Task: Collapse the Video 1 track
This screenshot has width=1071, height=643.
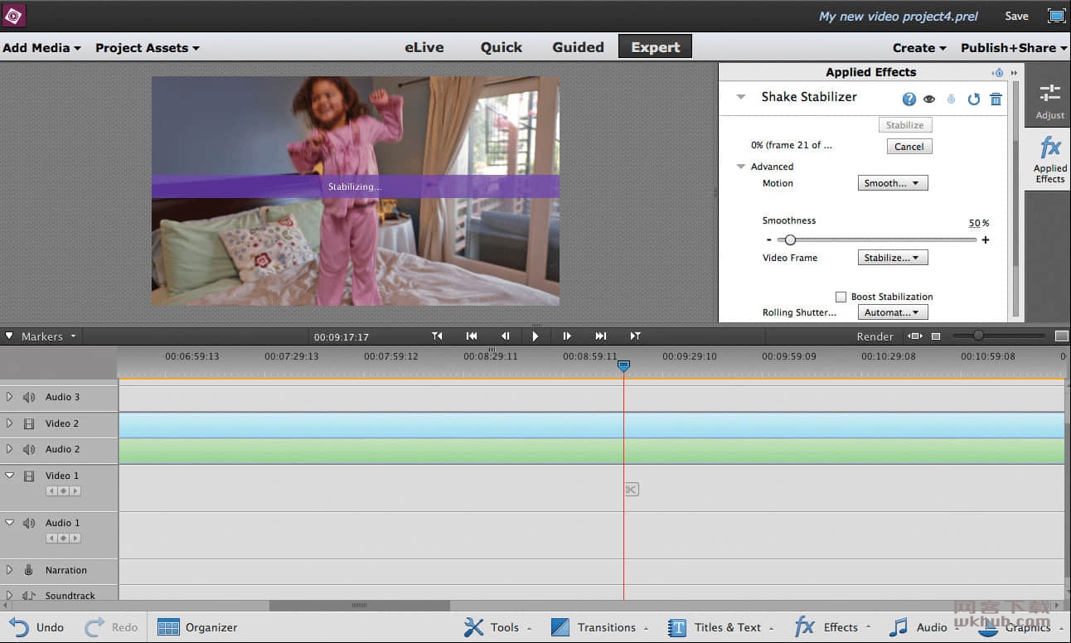Action: tap(9, 476)
